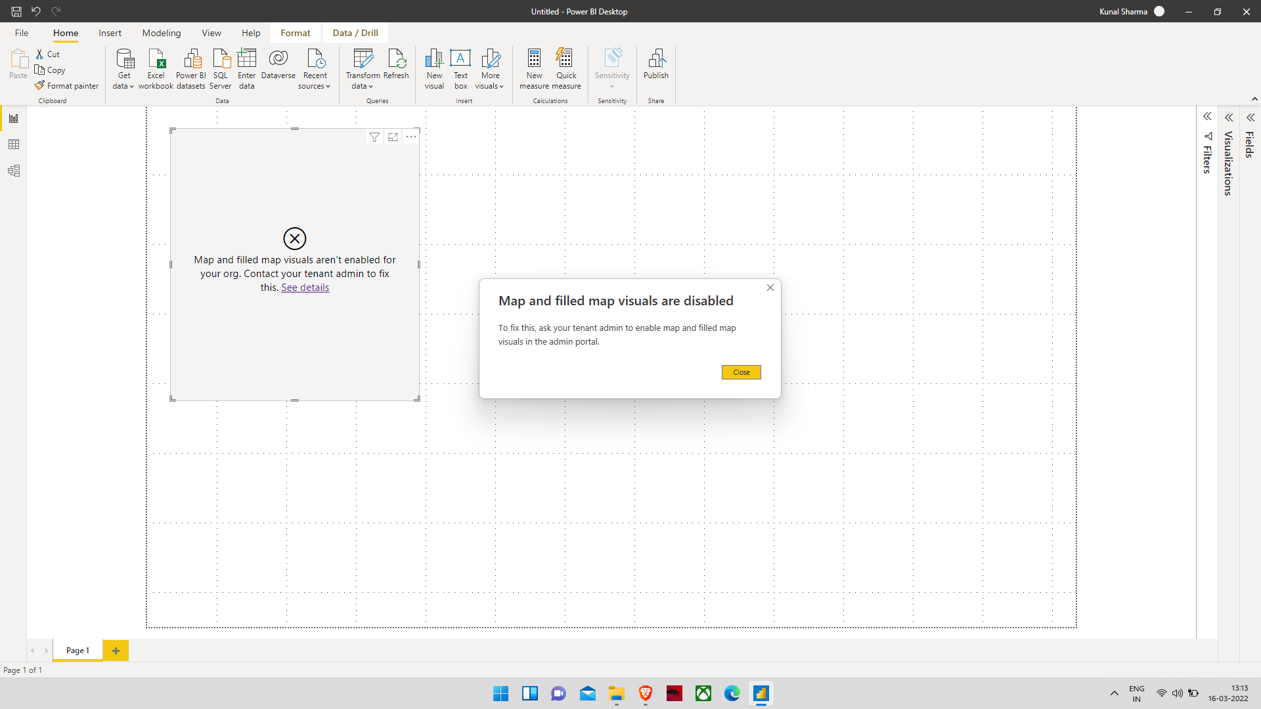Switch to Data view in sidebar
This screenshot has width=1261, height=709.
[x=14, y=144]
